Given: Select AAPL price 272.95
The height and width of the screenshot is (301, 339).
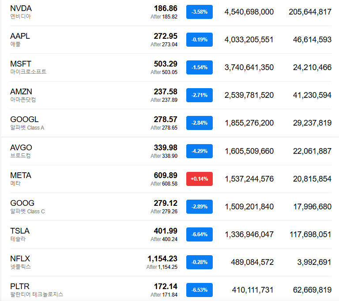Looking at the screenshot, I should point(166,36).
